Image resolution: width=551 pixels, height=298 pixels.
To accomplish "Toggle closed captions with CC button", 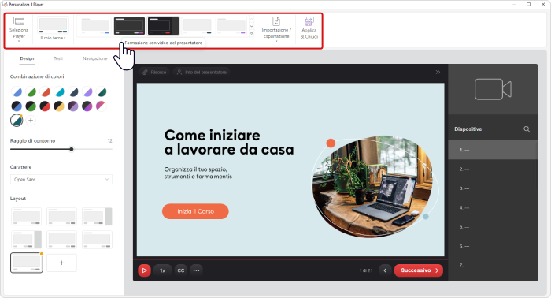I will click(180, 270).
